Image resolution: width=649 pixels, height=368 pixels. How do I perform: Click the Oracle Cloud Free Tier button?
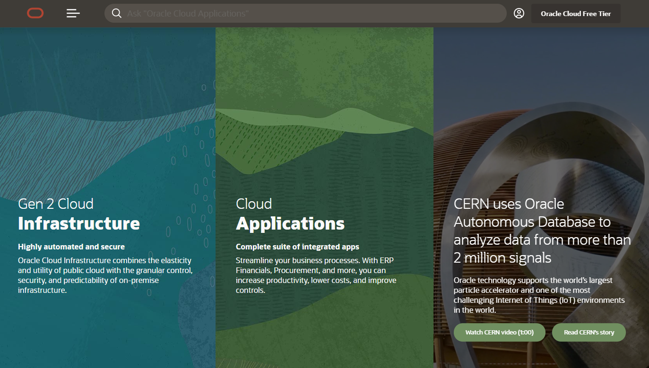pyautogui.click(x=576, y=14)
